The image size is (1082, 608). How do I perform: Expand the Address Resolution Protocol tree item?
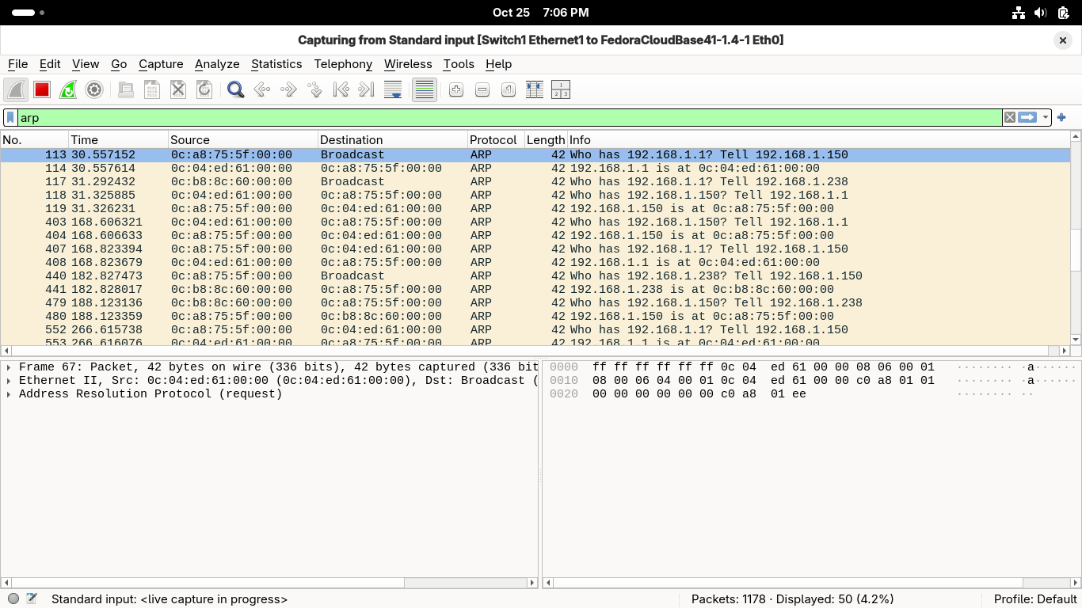[9, 394]
